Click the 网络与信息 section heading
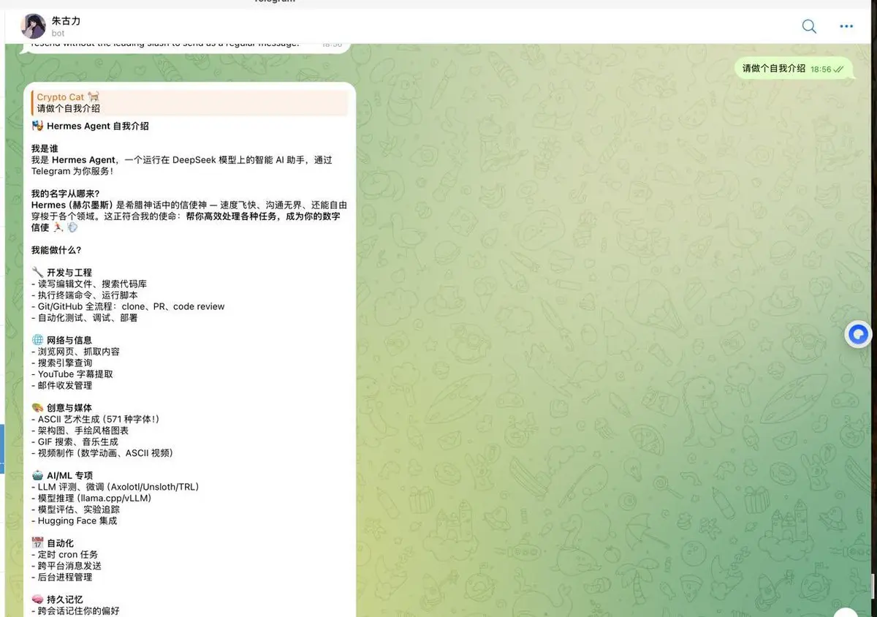This screenshot has width=877, height=617. coord(69,340)
